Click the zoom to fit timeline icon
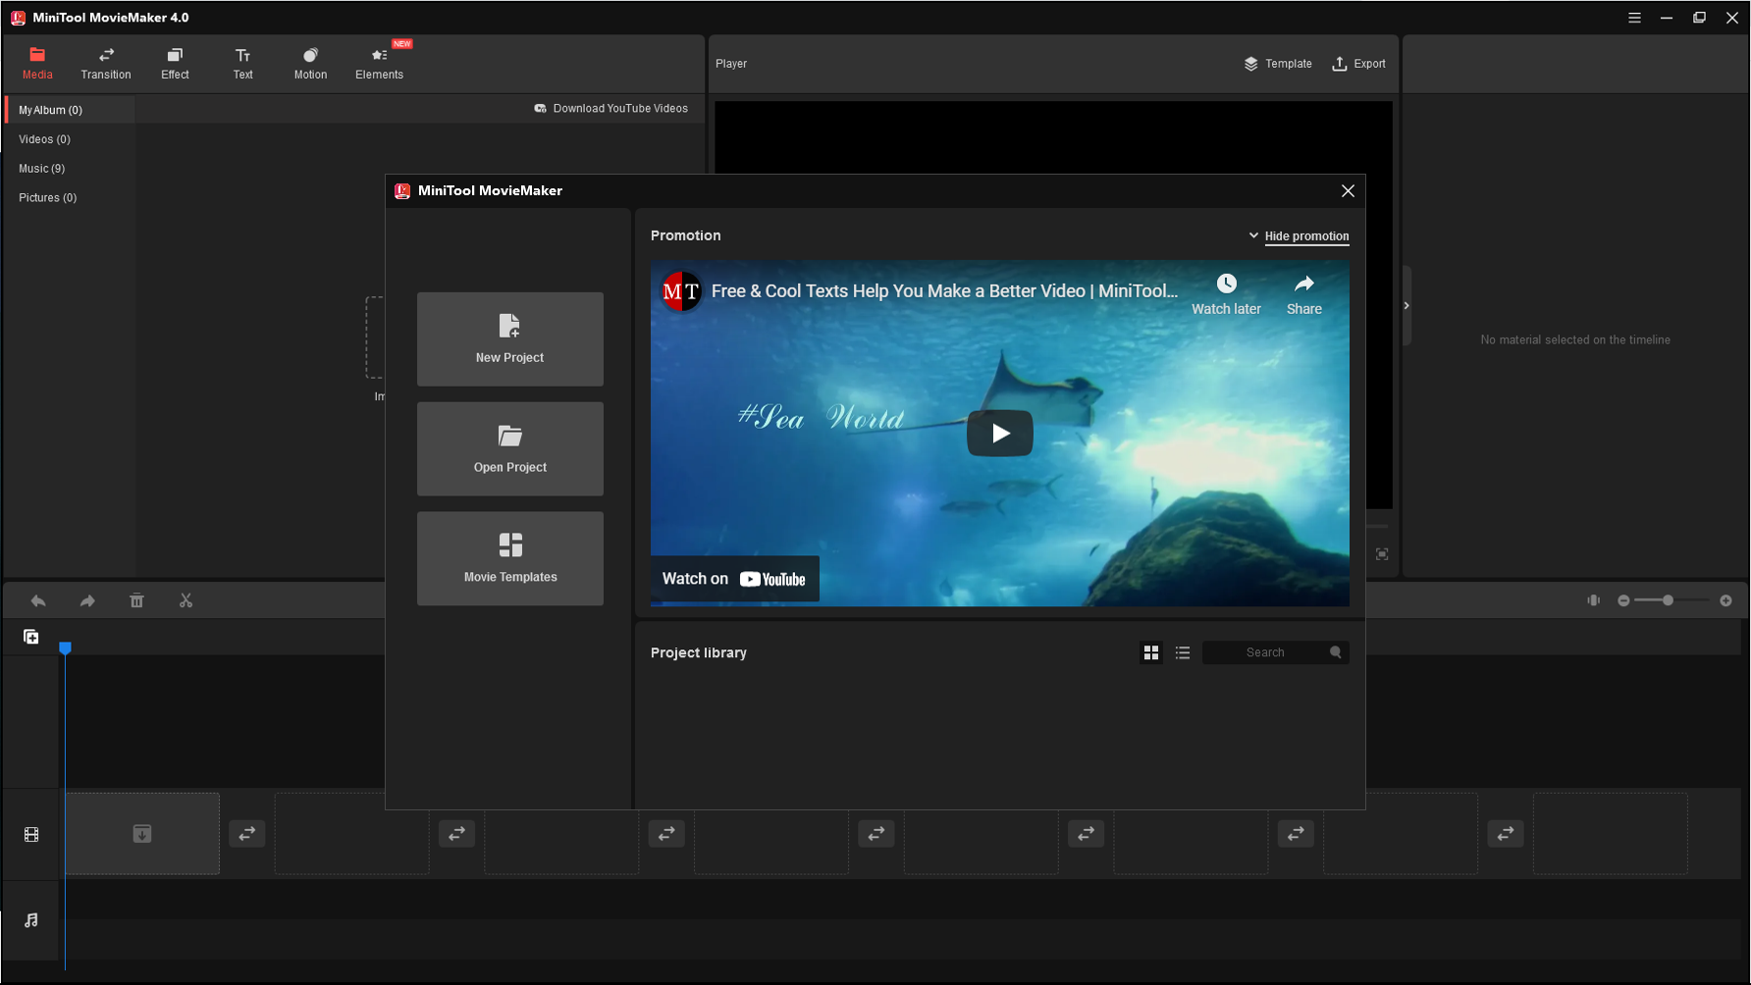This screenshot has width=1751, height=985. (1593, 600)
